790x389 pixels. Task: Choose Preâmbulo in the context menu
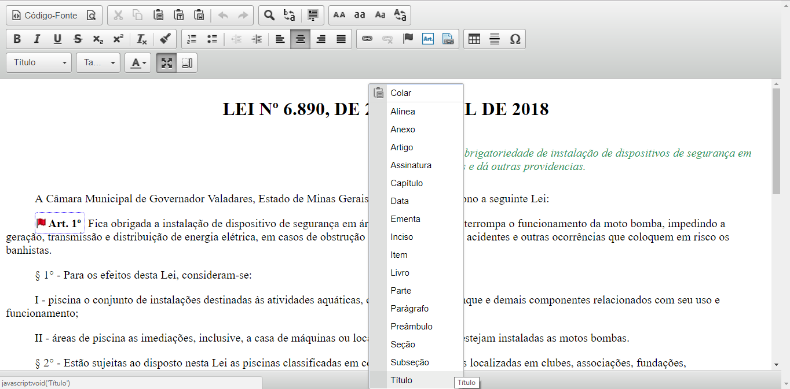pos(416,327)
